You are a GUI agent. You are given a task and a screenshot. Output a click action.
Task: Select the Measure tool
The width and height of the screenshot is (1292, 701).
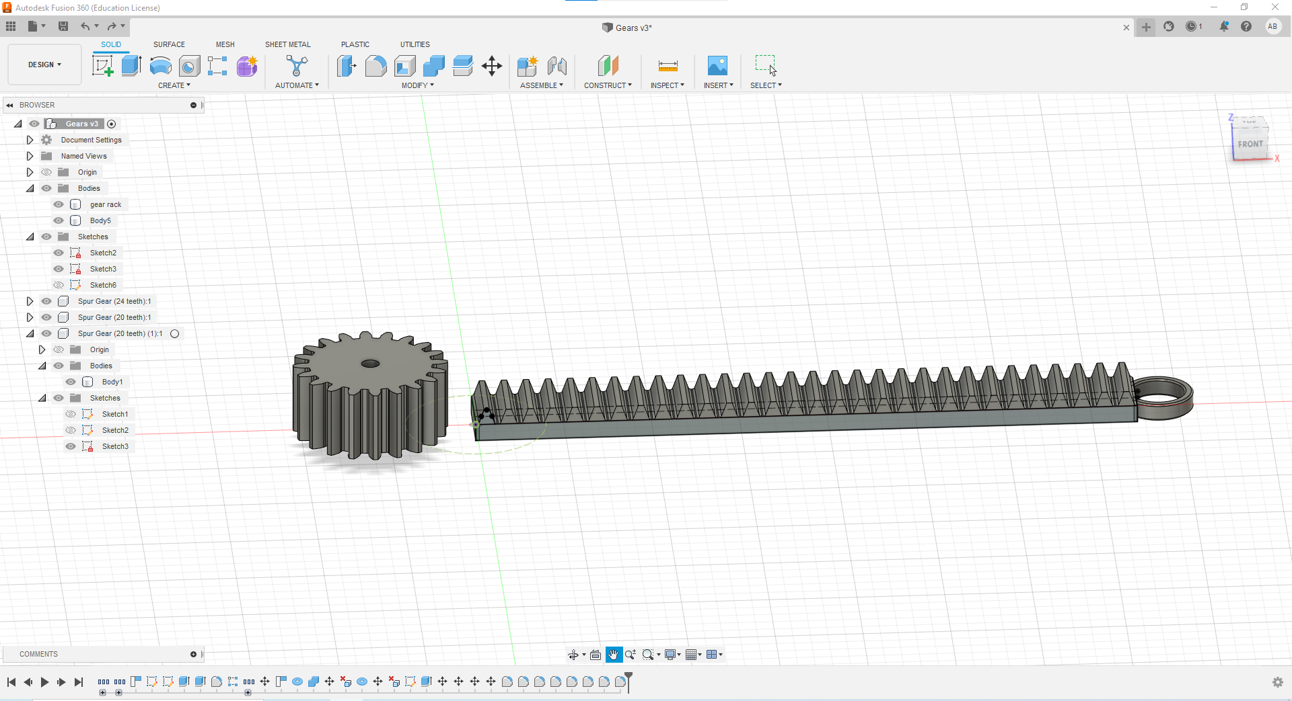668,66
